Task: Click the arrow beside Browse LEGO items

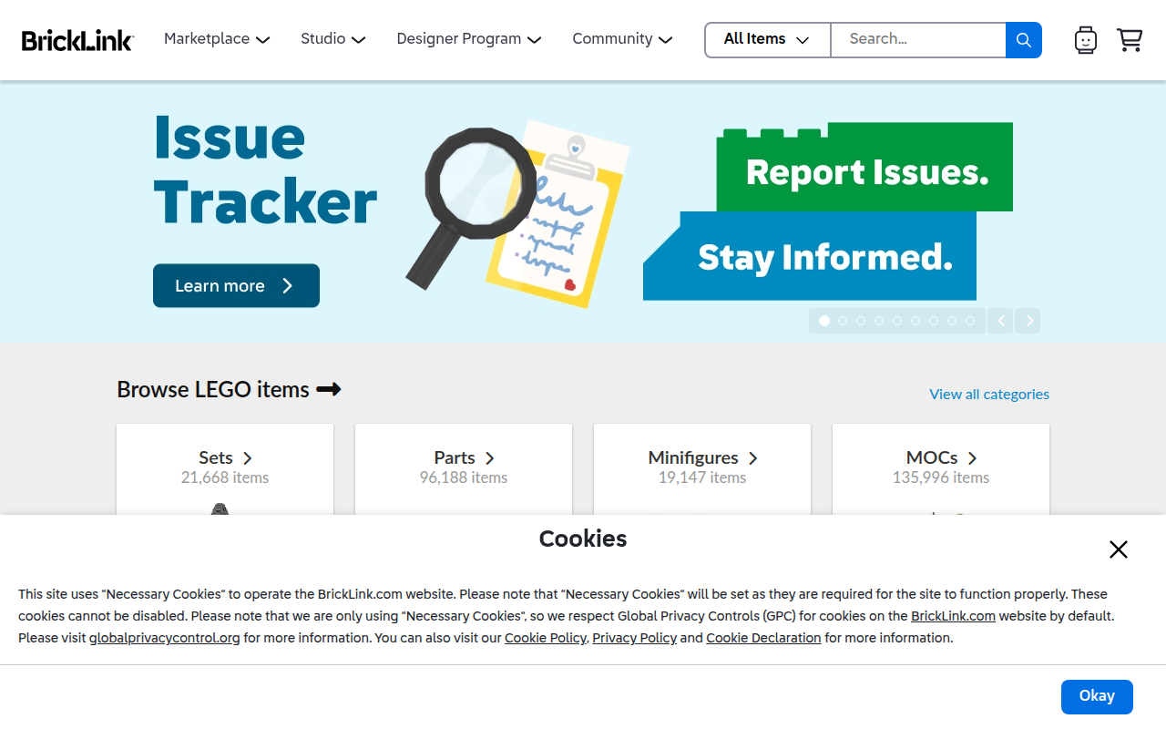Action: click(x=329, y=389)
